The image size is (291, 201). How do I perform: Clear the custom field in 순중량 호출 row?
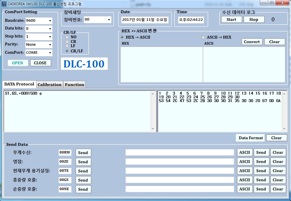(278, 189)
